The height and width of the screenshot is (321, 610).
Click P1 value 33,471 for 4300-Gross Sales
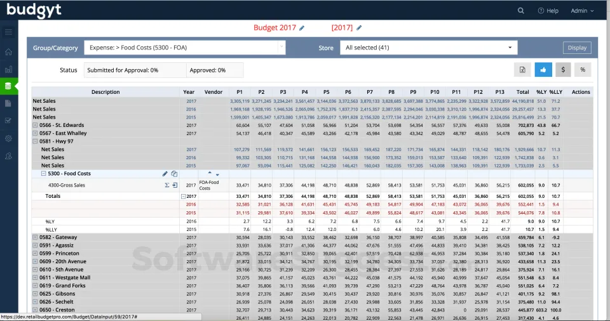pyautogui.click(x=243, y=186)
